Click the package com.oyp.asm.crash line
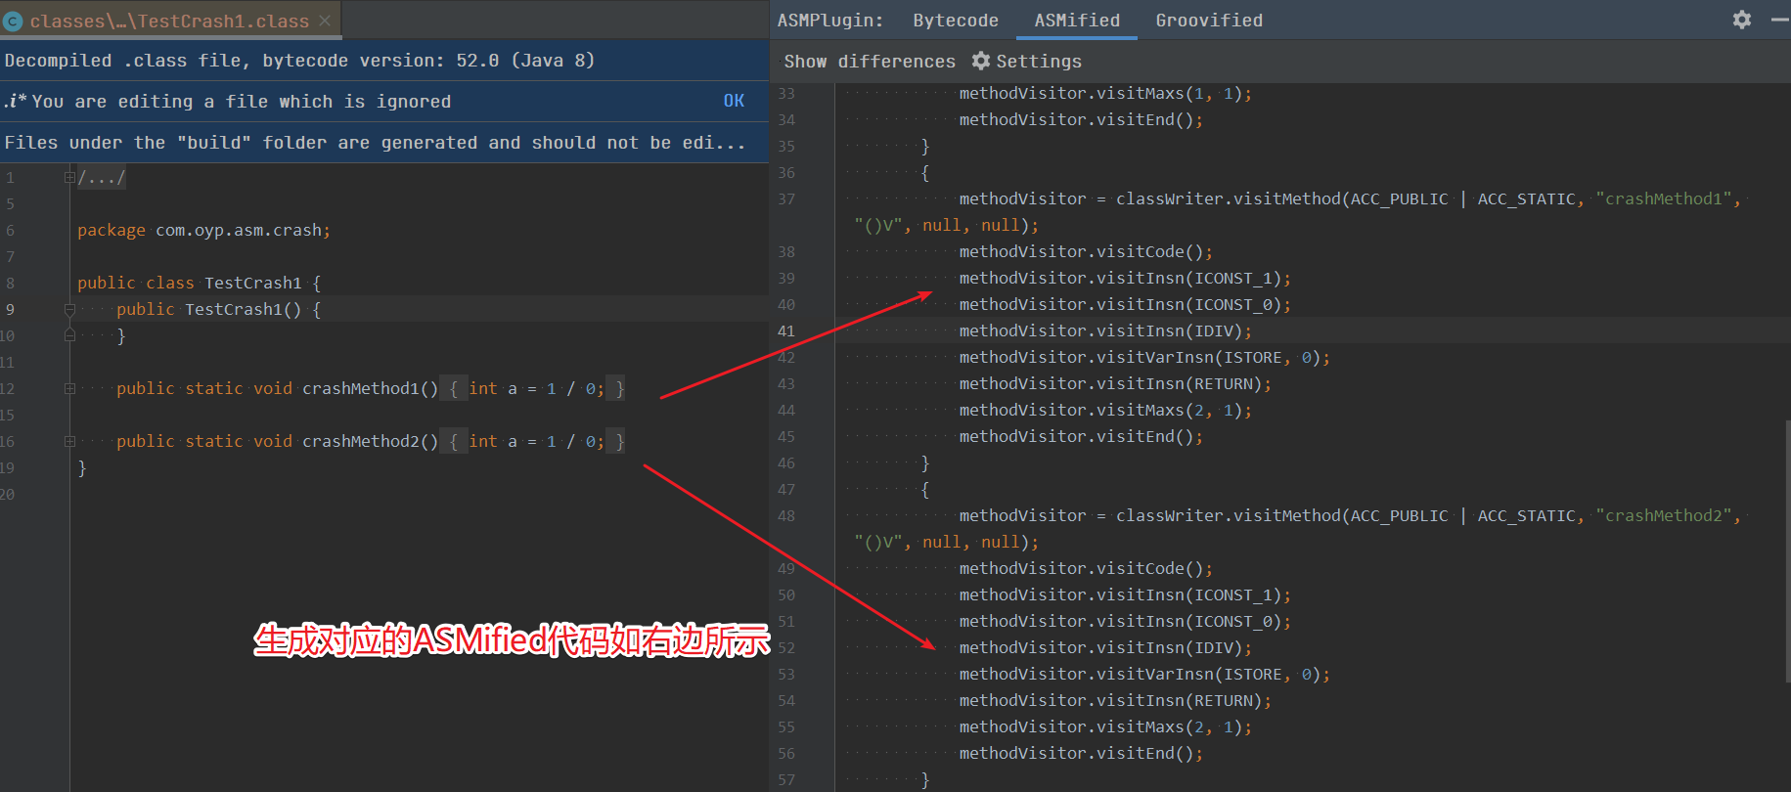The width and height of the screenshot is (1791, 792). tap(203, 230)
